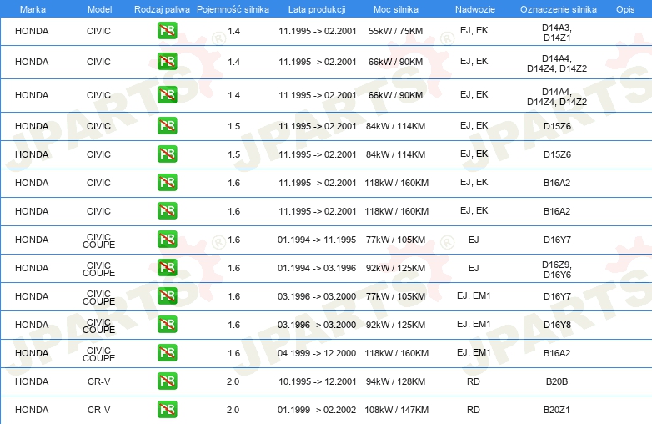This screenshot has height=424, width=652.
Task: Select the 'B20Z1' engine code cell
Action: coord(557,410)
